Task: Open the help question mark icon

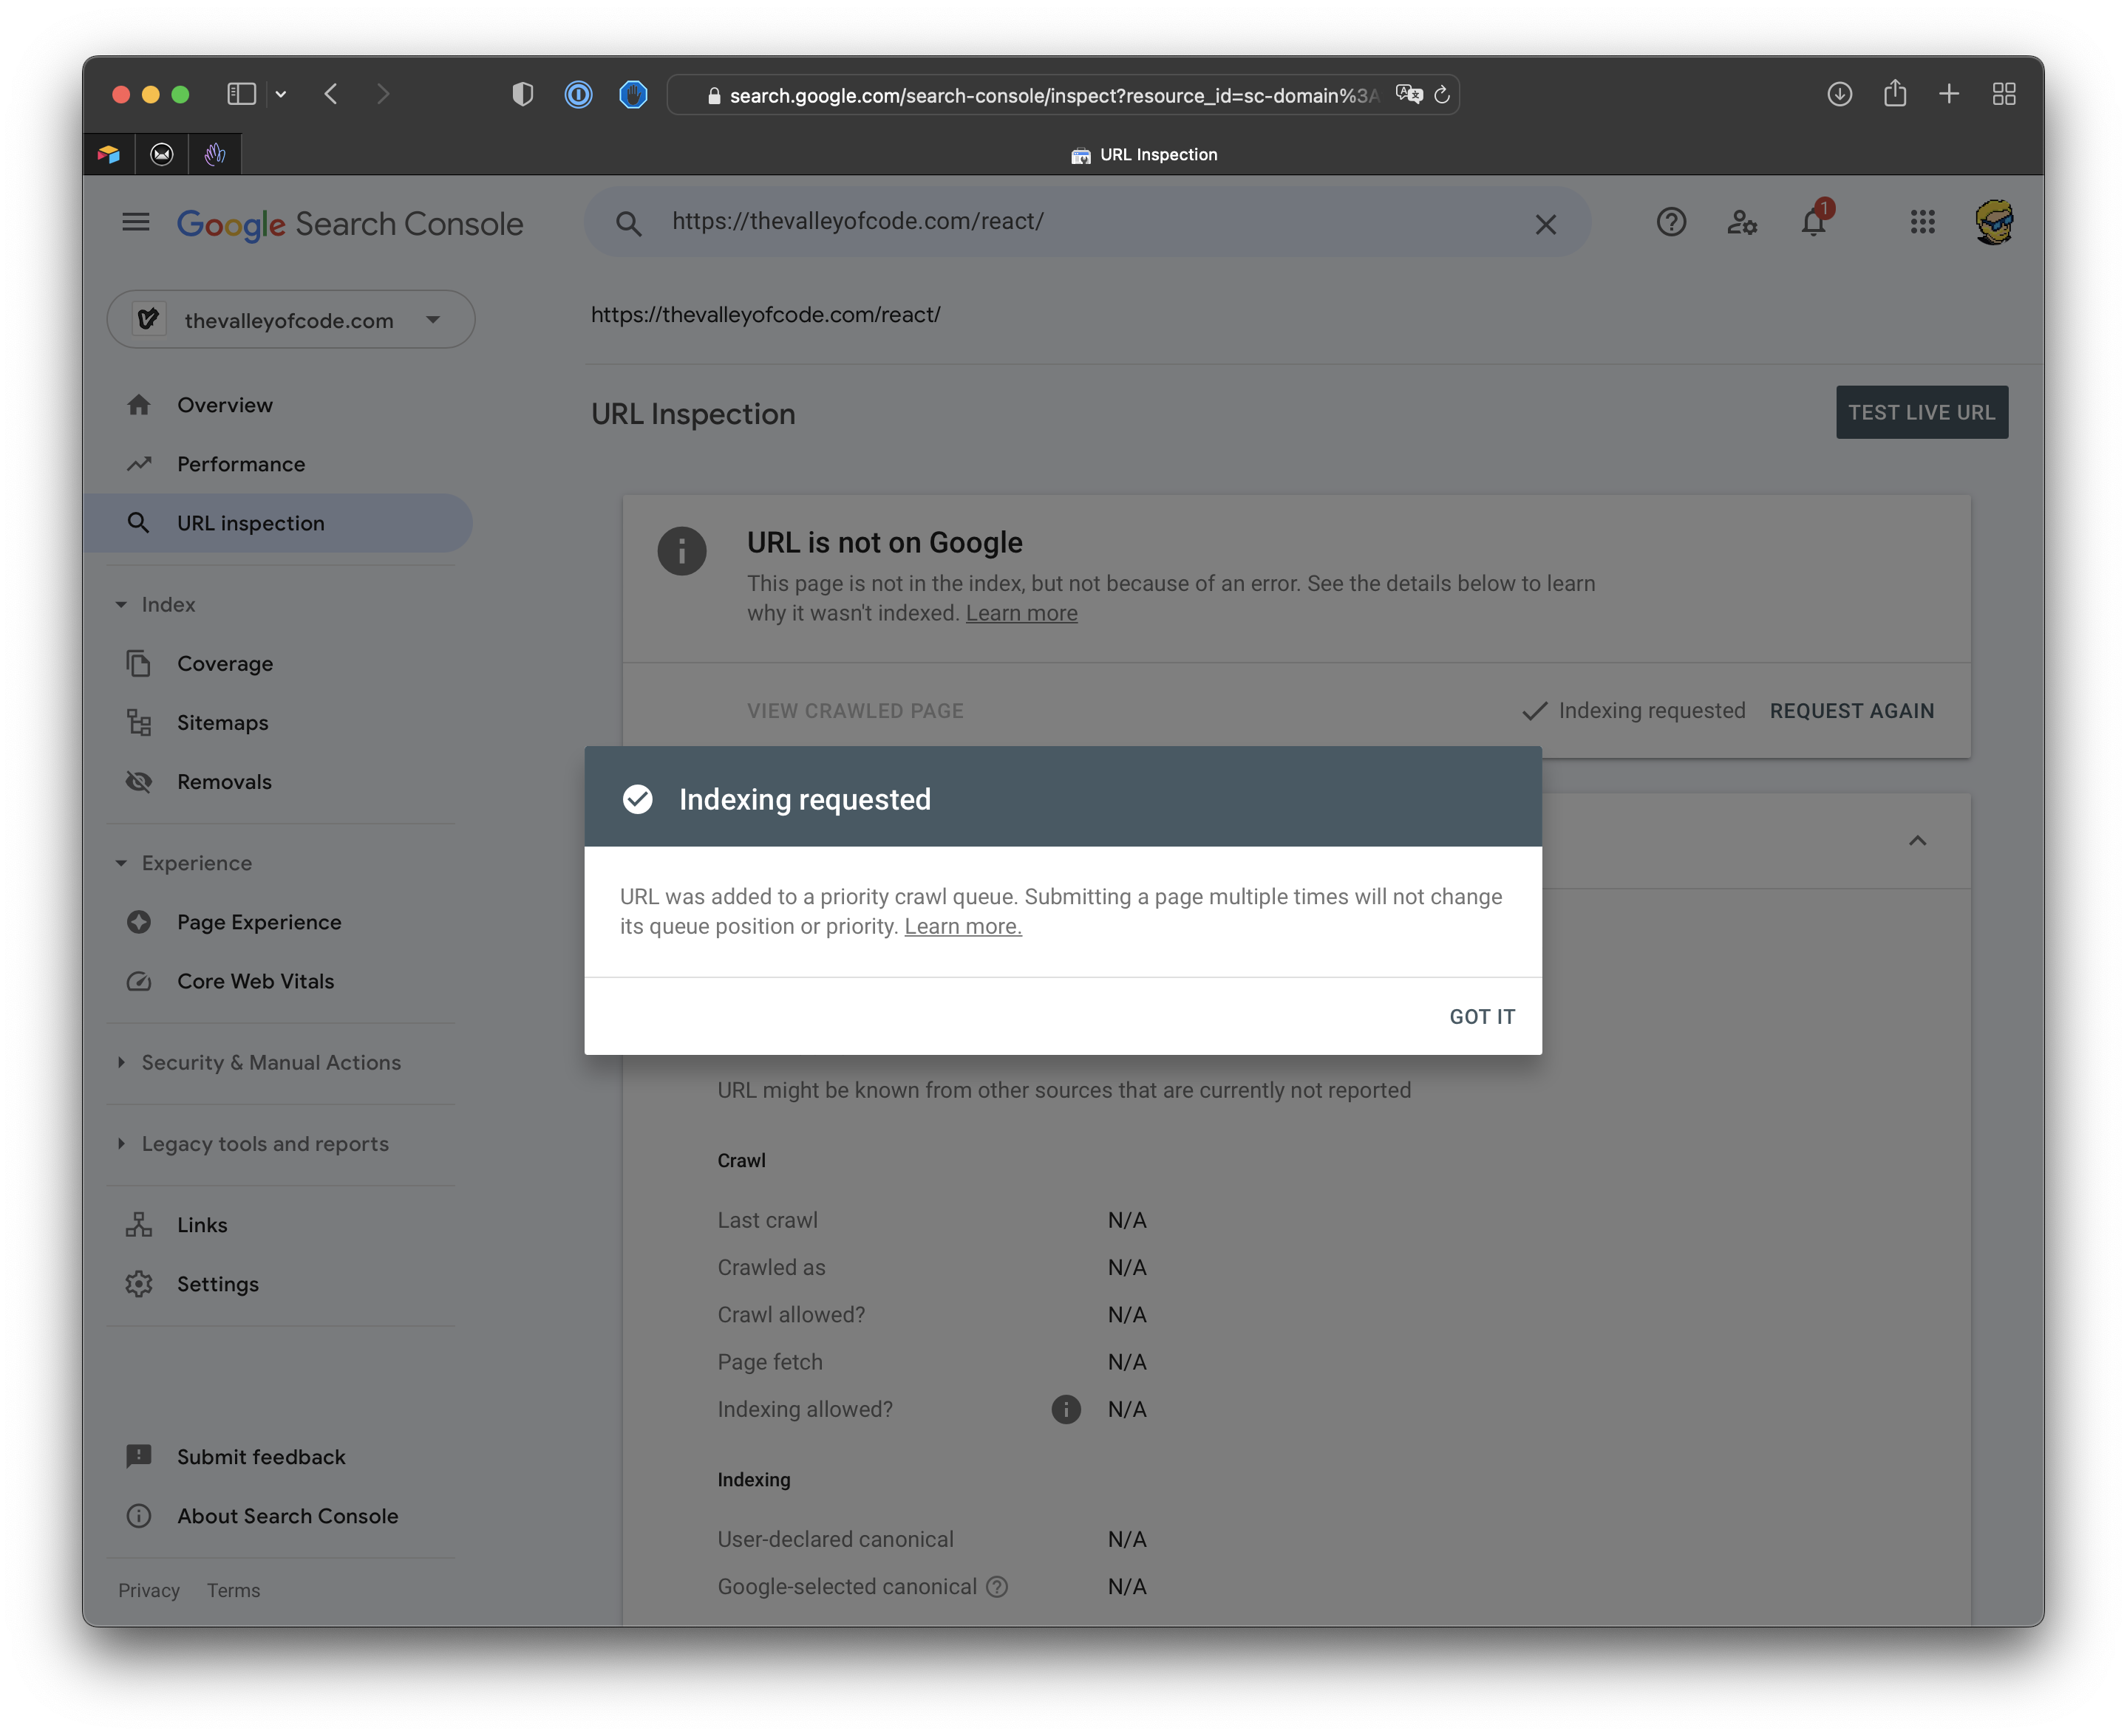Action: pos(1671,222)
